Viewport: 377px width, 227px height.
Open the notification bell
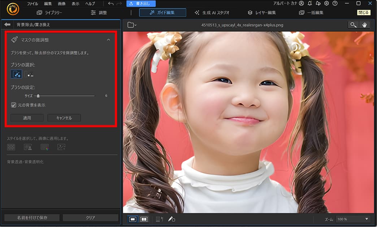[310, 3]
